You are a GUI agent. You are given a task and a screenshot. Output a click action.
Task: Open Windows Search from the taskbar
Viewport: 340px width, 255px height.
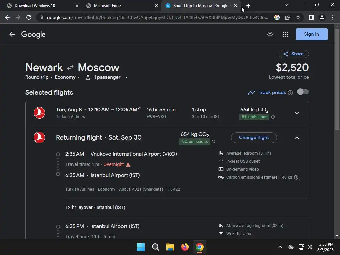coord(155,247)
